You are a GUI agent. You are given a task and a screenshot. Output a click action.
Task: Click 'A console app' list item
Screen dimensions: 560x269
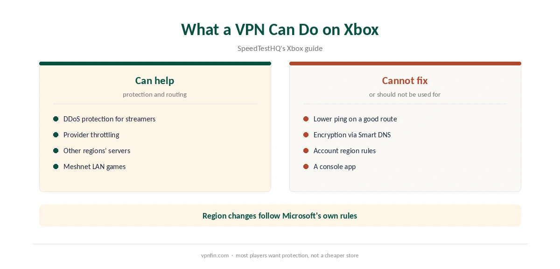(x=335, y=166)
